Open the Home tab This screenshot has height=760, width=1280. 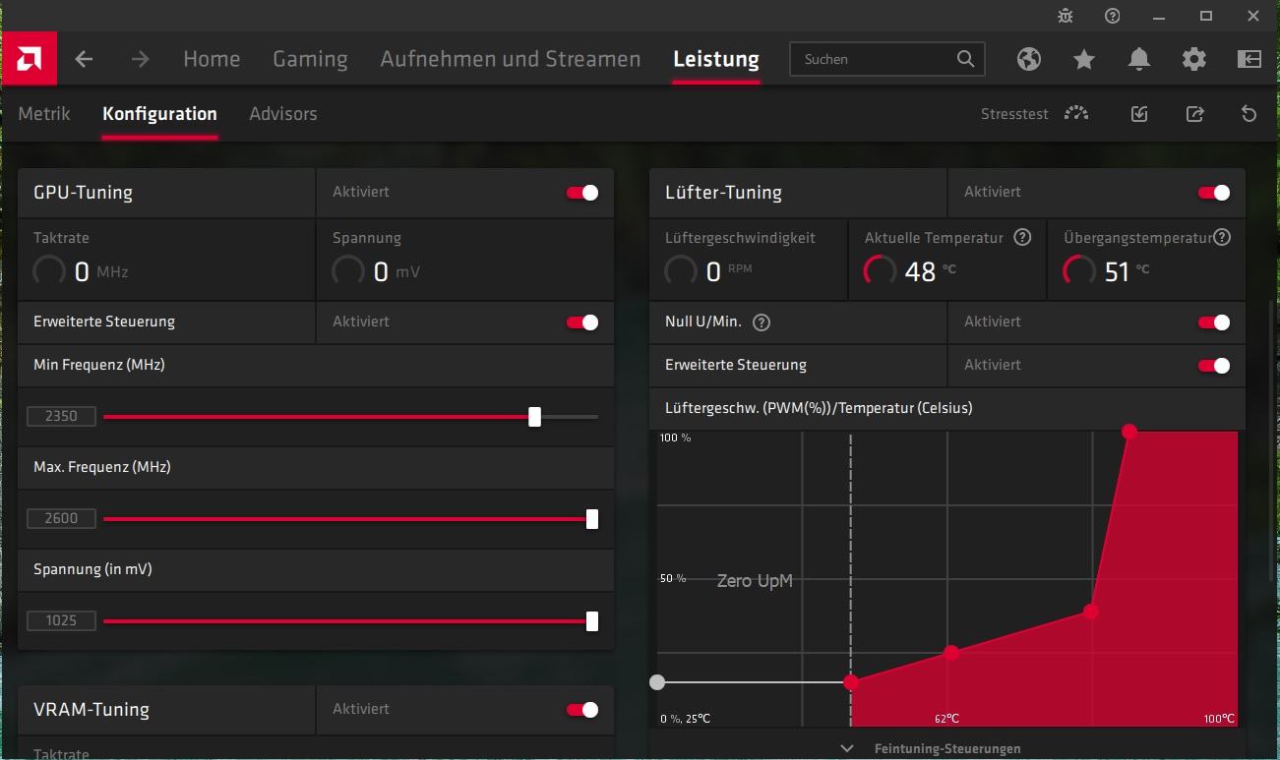[x=212, y=59]
